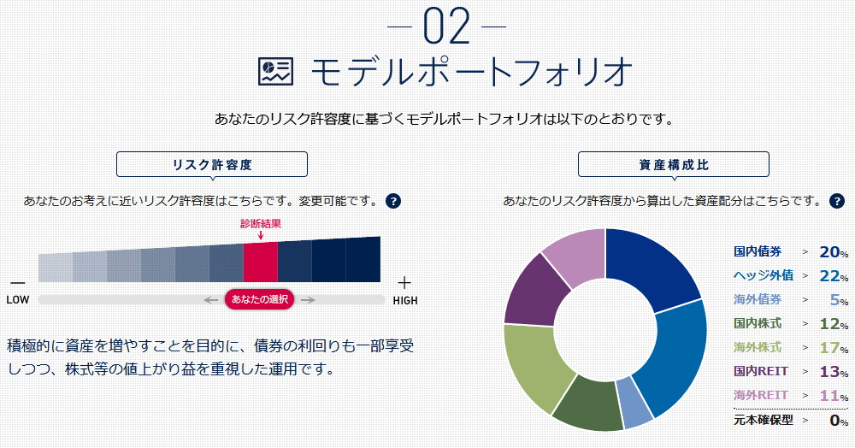Select the lowest risk level bar
The width and height of the screenshot is (855, 448).
click(x=56, y=268)
